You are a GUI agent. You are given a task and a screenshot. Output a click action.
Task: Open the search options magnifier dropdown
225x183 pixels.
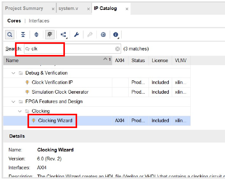click(x=28, y=49)
